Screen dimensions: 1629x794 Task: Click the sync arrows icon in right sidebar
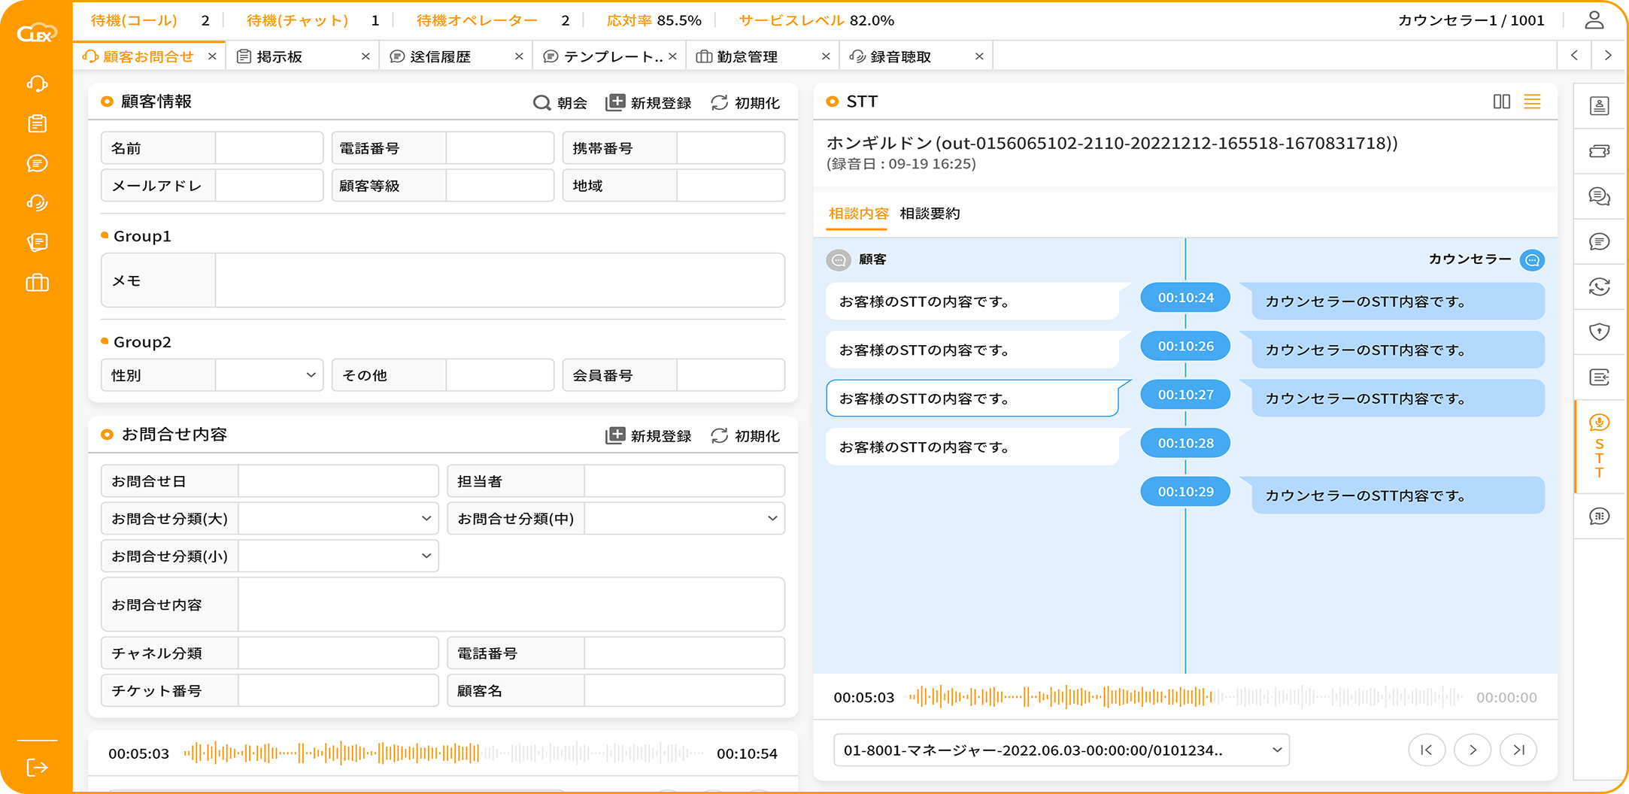[x=1599, y=286]
